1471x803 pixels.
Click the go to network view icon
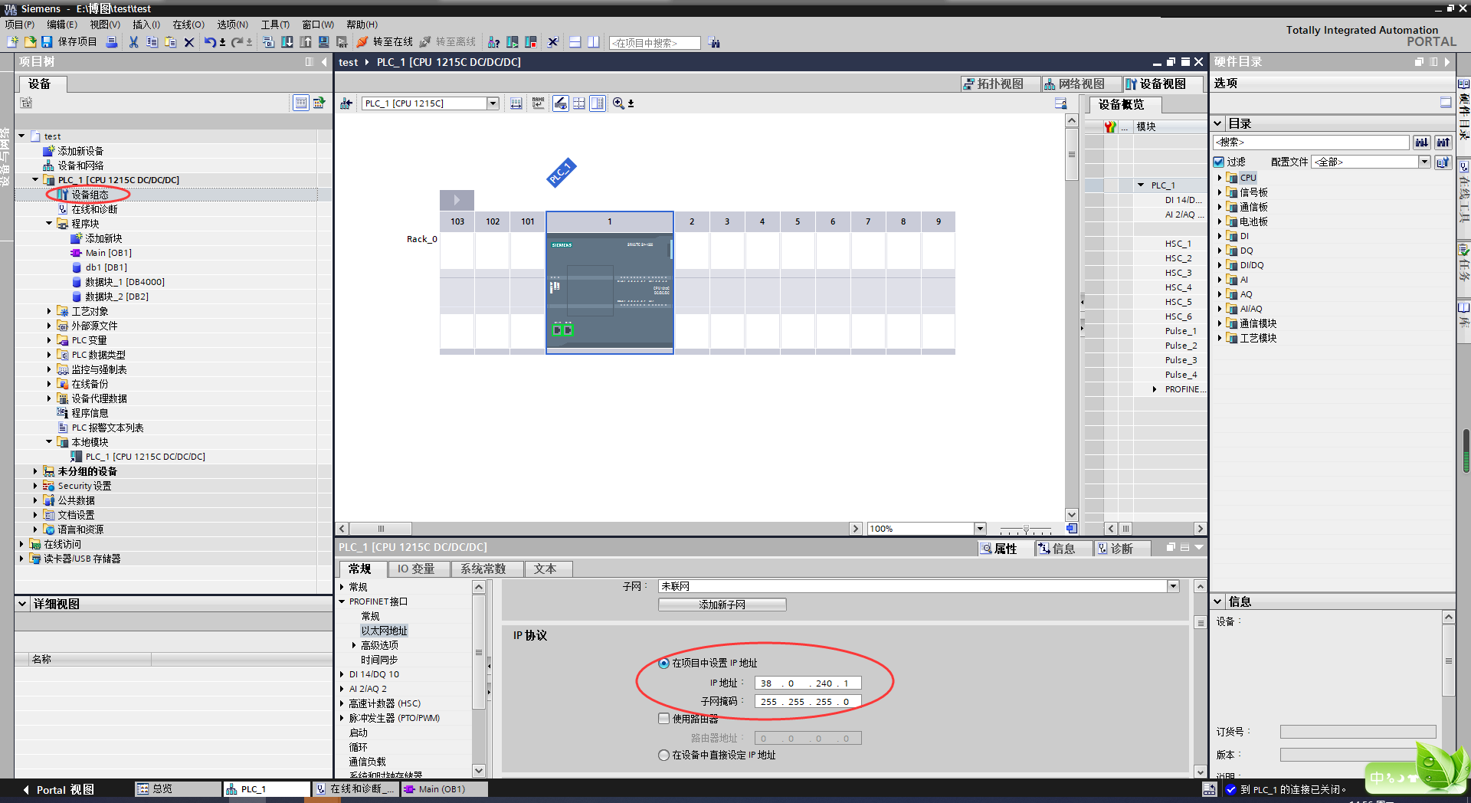pos(346,103)
